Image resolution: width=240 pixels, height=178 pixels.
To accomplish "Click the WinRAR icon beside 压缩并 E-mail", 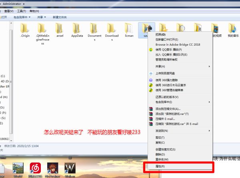I will [x=151, y=119].
